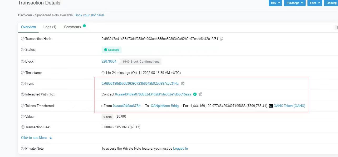The height and width of the screenshot is (157, 338).
Task: Open the Buy dropdown
Action: coord(275,3)
